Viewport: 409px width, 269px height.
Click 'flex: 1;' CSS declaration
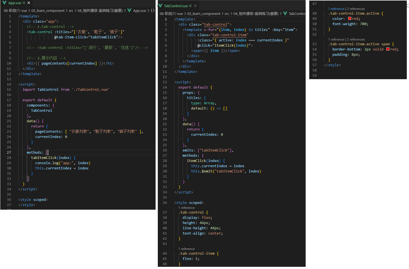coord(191,259)
